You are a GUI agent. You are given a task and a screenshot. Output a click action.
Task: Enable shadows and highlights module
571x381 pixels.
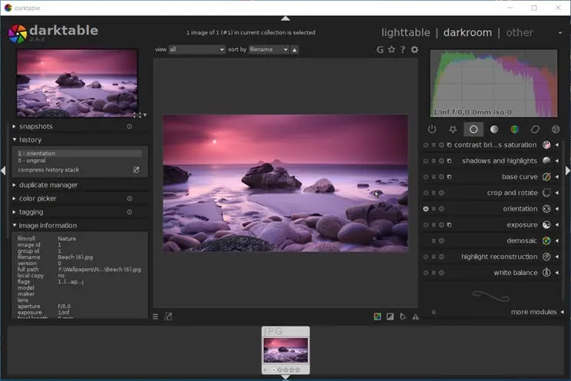426,161
